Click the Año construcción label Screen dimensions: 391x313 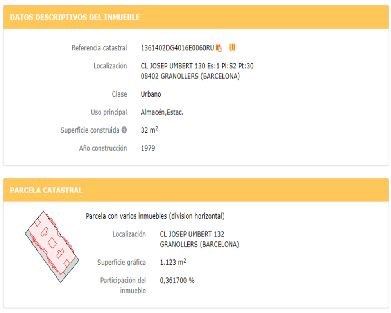coord(103,148)
